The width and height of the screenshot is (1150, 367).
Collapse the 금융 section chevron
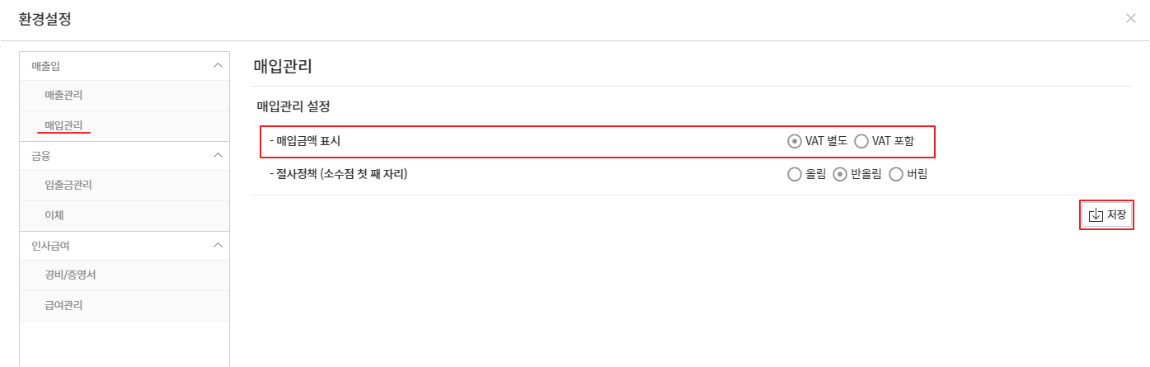218,155
